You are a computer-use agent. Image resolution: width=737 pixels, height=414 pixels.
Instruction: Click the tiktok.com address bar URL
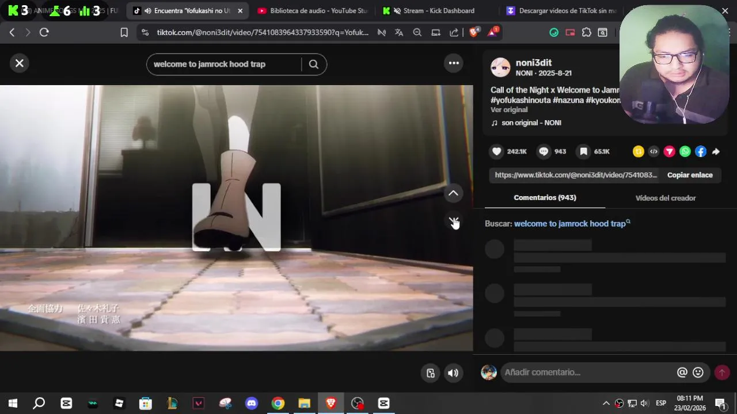click(x=263, y=33)
